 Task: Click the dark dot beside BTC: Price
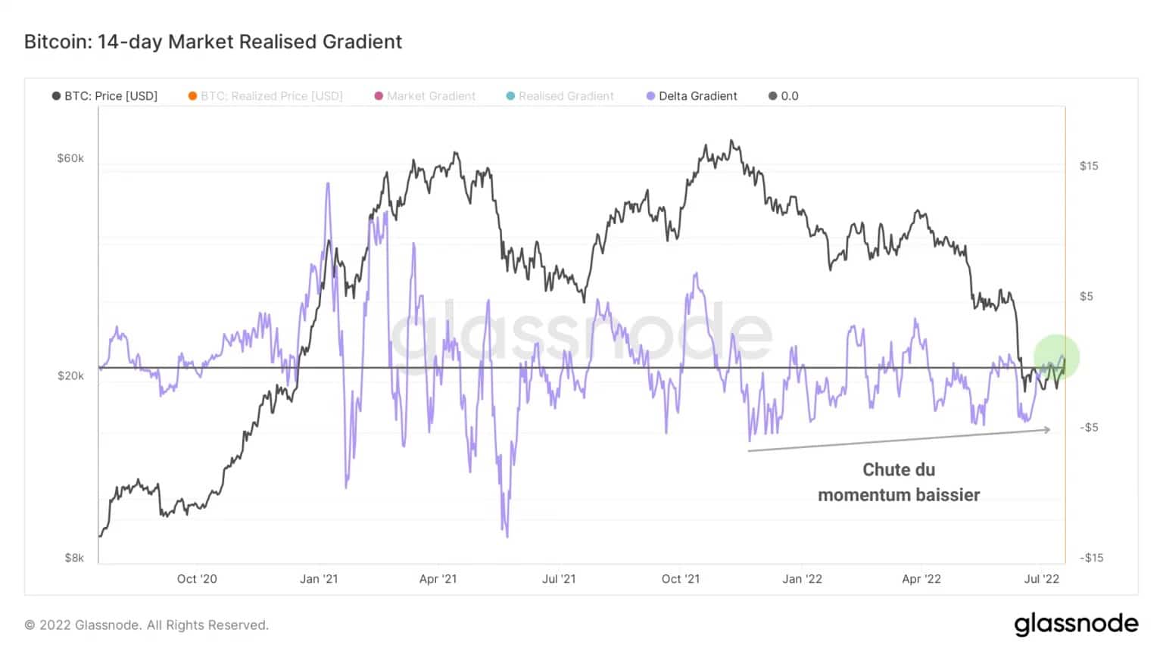click(56, 96)
